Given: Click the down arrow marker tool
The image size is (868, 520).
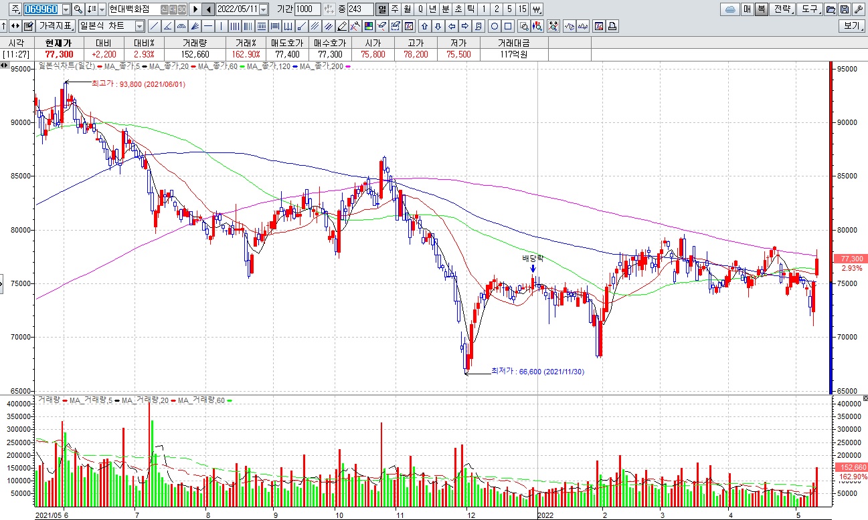Looking at the screenshot, I should pyautogui.click(x=438, y=26).
